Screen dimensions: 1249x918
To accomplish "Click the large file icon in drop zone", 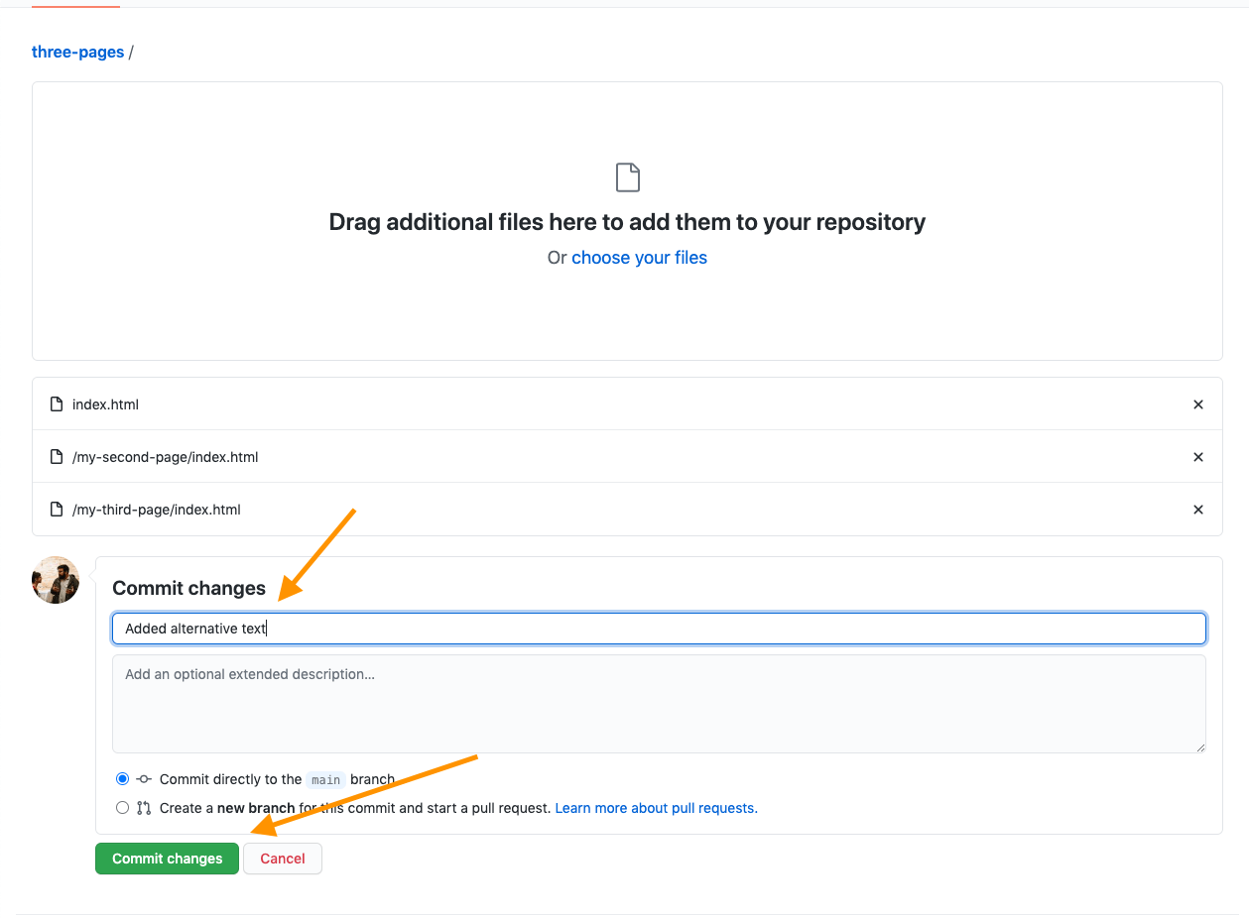I will click(627, 177).
